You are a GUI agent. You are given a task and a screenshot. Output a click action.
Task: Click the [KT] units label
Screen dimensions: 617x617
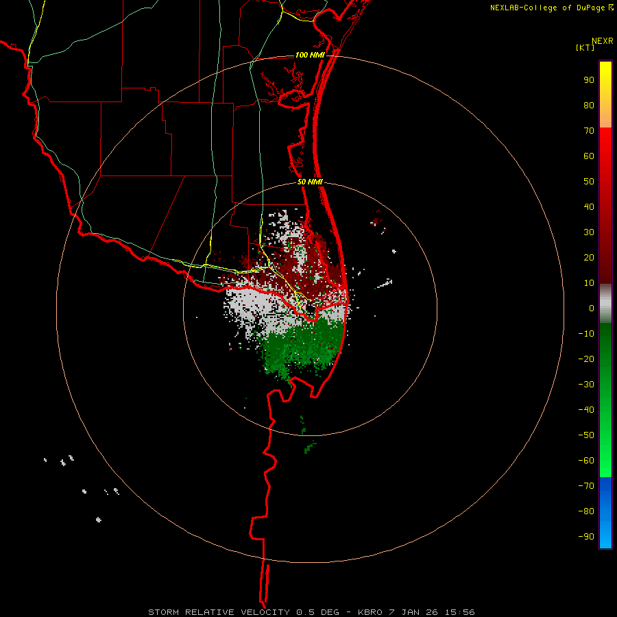click(x=585, y=47)
